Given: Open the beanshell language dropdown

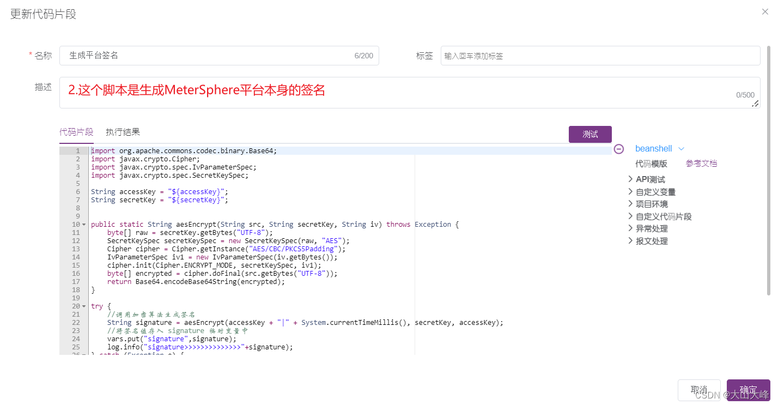Looking at the screenshot, I should click(659, 148).
